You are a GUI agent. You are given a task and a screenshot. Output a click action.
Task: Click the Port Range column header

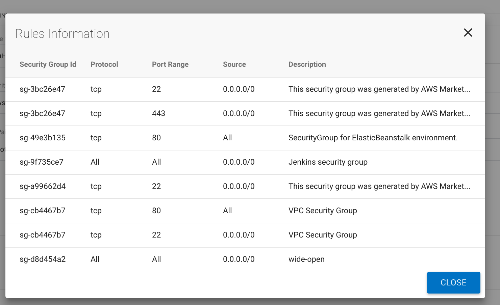(x=170, y=64)
